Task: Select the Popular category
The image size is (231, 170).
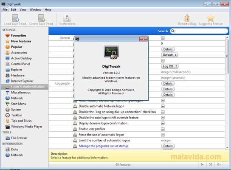Action: click(x=17, y=47)
